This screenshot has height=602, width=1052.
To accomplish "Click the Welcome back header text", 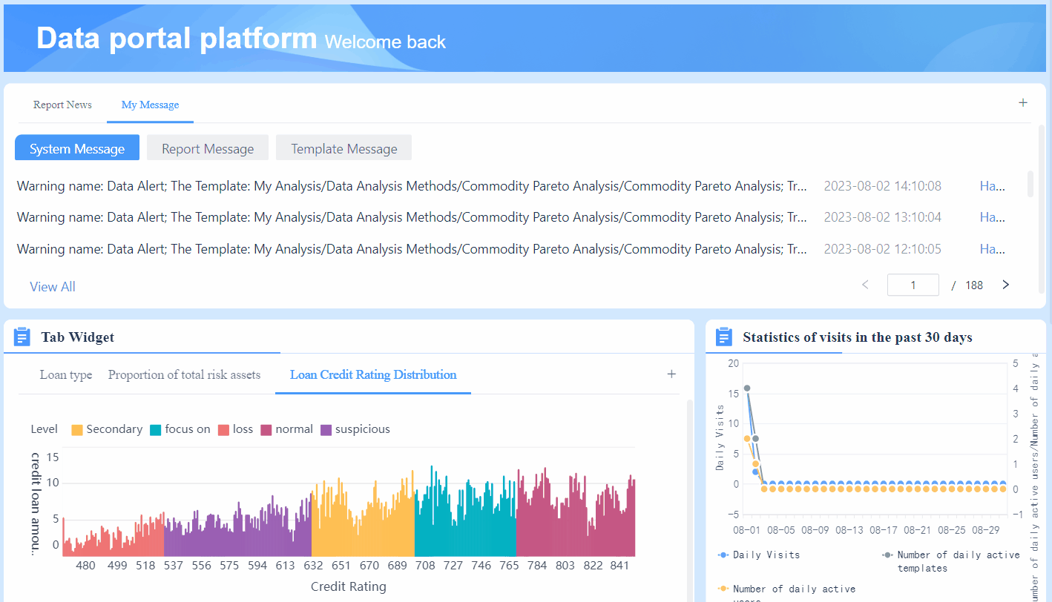I will coord(386,42).
